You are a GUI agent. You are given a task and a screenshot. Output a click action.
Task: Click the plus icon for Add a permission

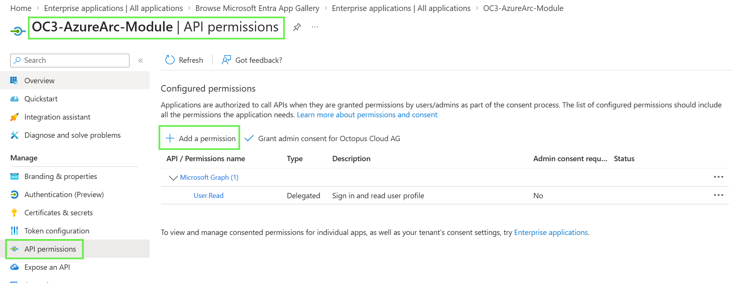[170, 138]
